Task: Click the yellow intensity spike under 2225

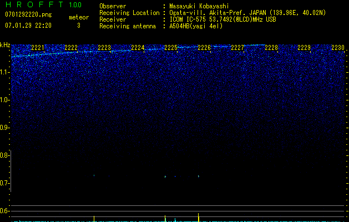Action: (x=165, y=219)
